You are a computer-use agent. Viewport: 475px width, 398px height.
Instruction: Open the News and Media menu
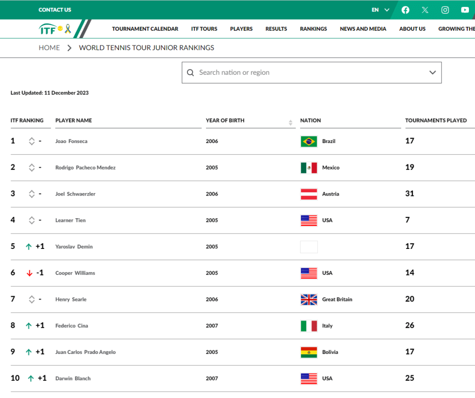tap(363, 29)
